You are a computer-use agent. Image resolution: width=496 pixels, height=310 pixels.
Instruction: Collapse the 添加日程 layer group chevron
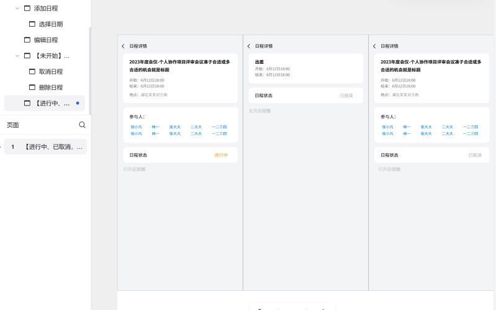[x=17, y=9]
